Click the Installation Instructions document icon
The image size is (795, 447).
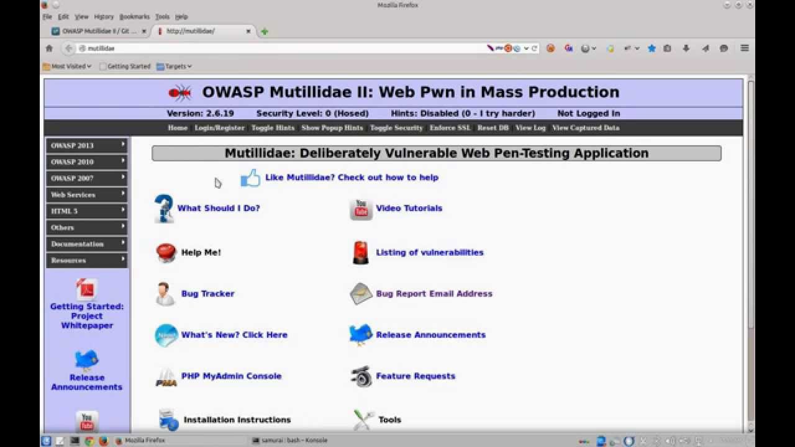pos(168,420)
